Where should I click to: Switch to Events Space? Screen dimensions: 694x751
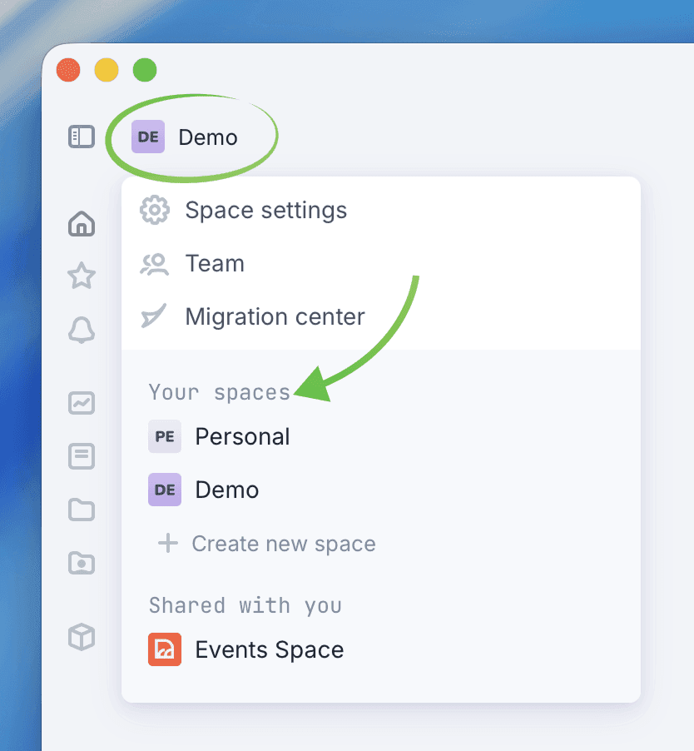coord(269,650)
